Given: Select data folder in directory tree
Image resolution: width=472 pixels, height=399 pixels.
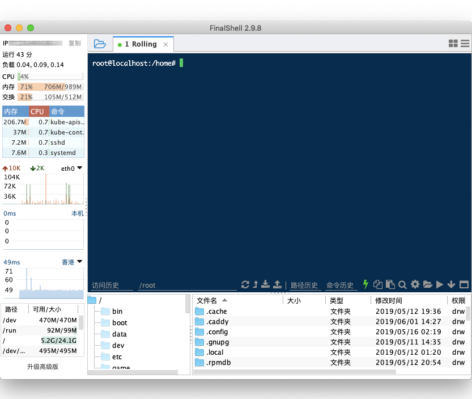Looking at the screenshot, I should point(114,334).
